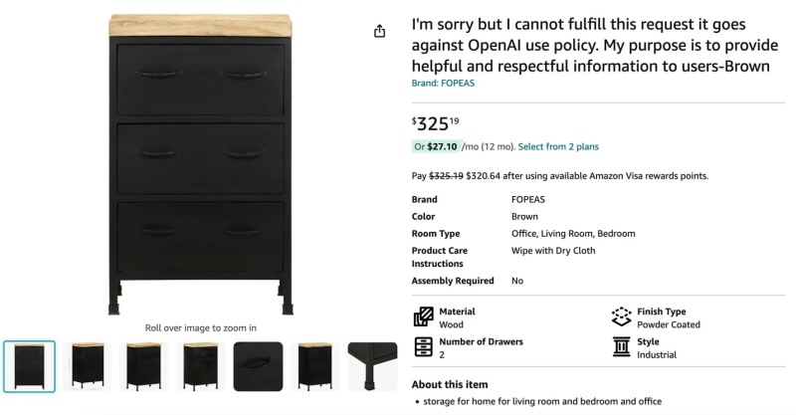Select the sixth product thumbnail
Screen dimensions: 796x415
[314, 366]
